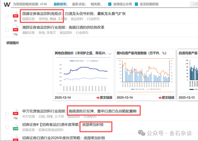
Task: Open 招商证券# 白酒年度策略 底部更加积极 article
Action: 63,125
